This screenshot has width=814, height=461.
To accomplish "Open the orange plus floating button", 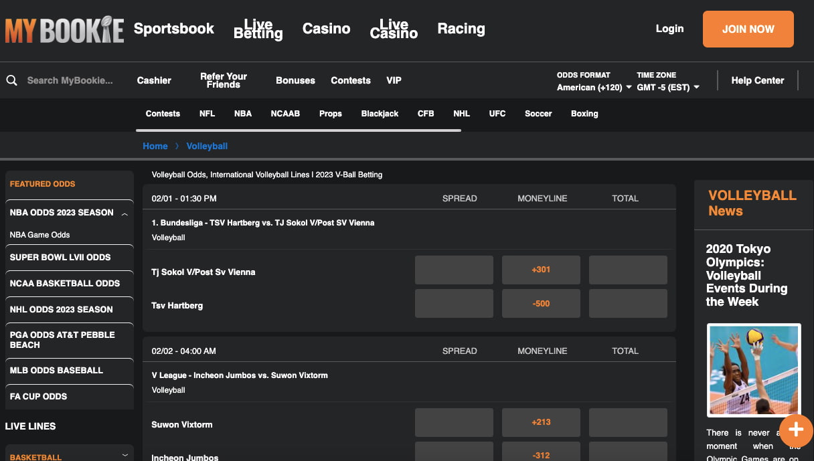I will 796,430.
